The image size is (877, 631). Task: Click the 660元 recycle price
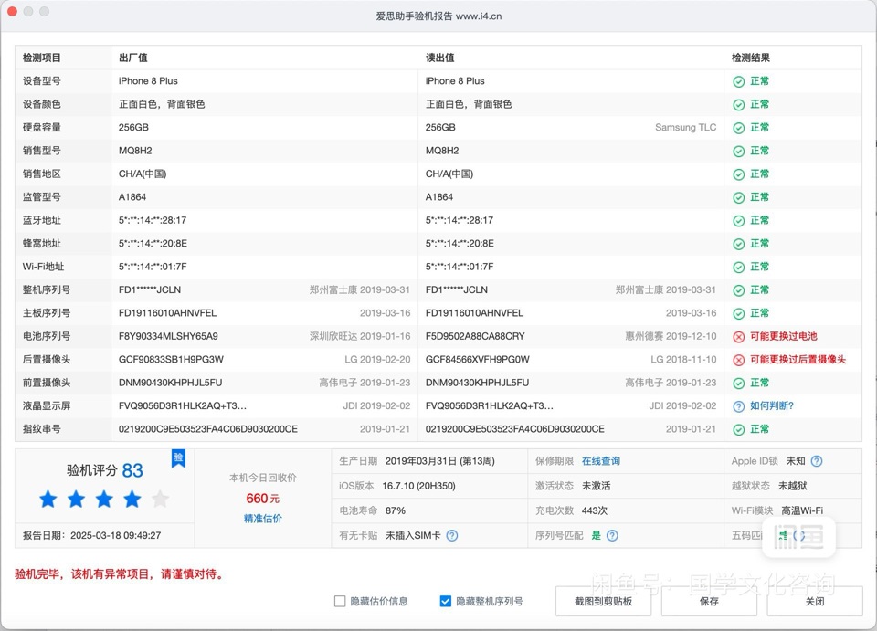tap(262, 498)
